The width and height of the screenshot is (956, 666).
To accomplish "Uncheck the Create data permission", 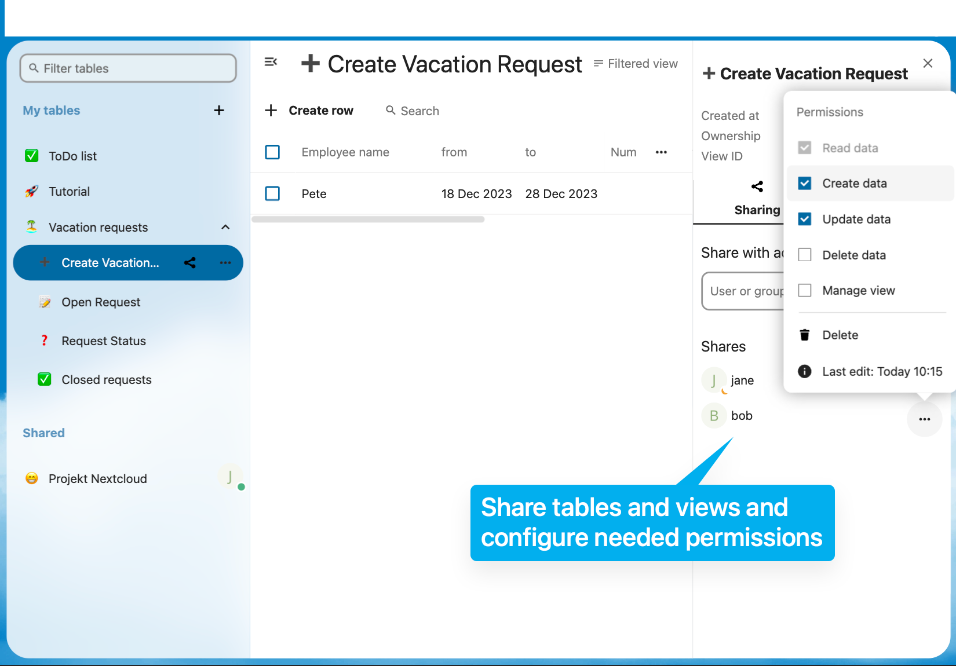I will [x=805, y=184].
